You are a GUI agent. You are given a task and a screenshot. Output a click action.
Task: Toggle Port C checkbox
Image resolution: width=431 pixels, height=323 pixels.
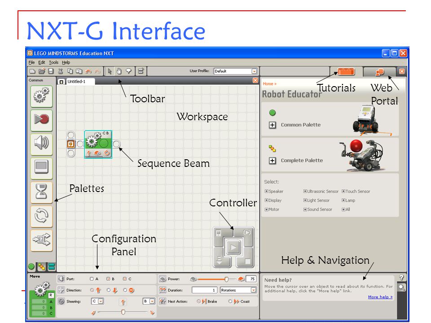click(125, 279)
